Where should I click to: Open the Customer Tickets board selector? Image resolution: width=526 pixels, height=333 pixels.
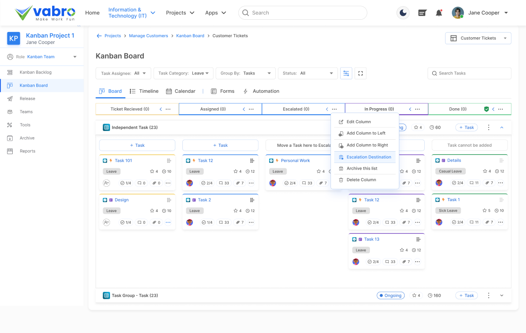pos(478,38)
